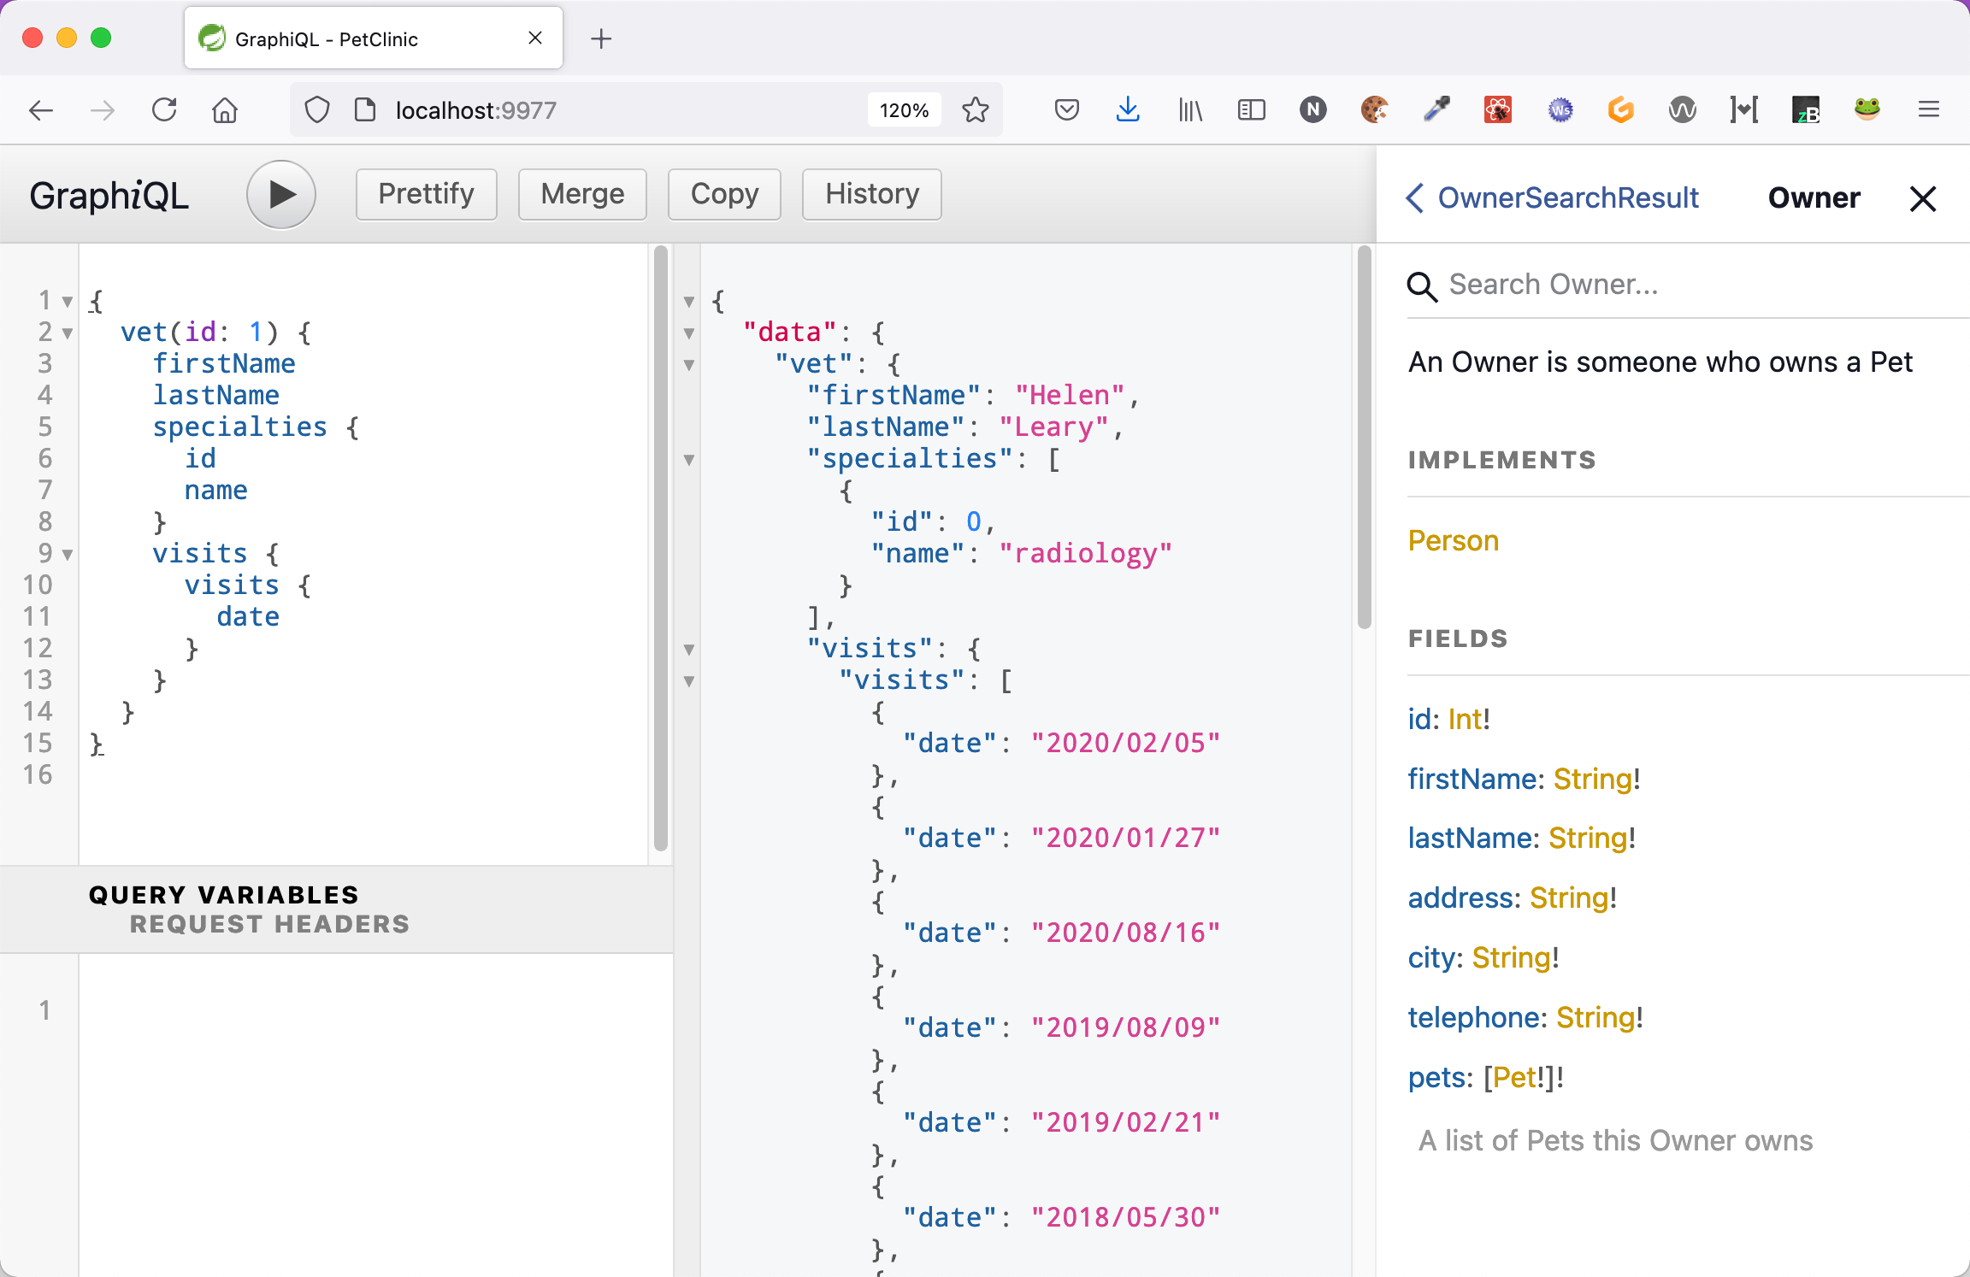Image resolution: width=1970 pixels, height=1277 pixels.
Task: Collapse the vet query block at line 2
Action: 68,332
